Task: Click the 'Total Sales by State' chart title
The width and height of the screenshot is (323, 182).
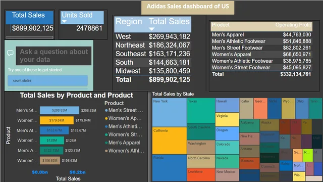Action: [x=173, y=94]
